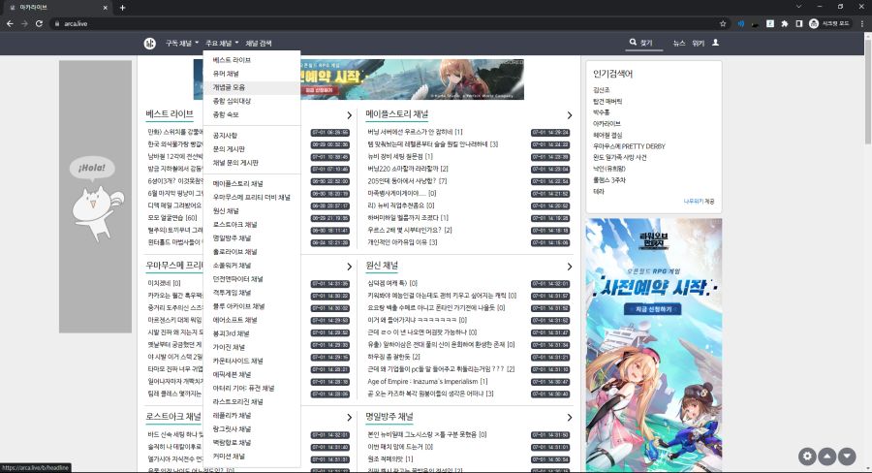The width and height of the screenshot is (872, 473).
Task: Click 명일방주 채널 section heading
Action: [x=389, y=416]
